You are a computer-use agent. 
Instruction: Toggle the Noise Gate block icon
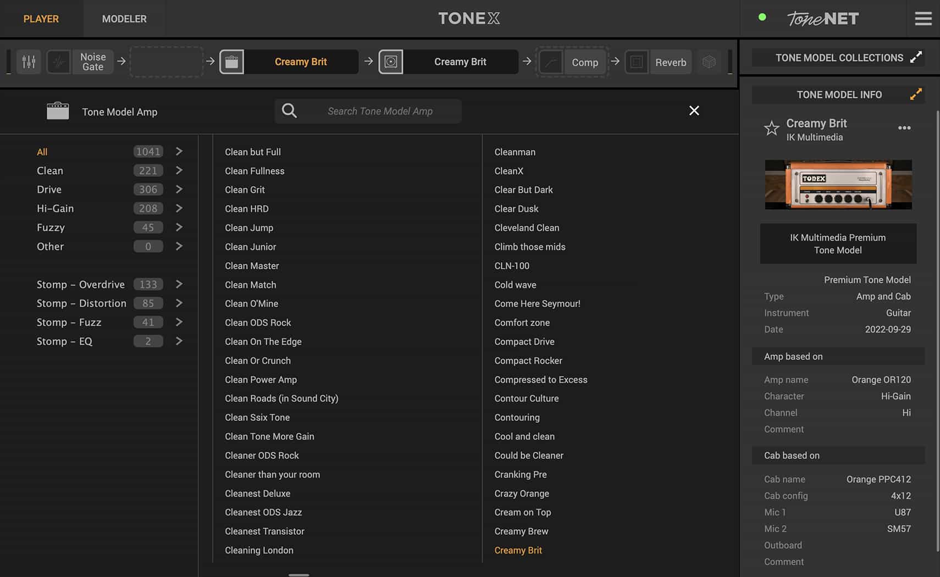tap(58, 62)
